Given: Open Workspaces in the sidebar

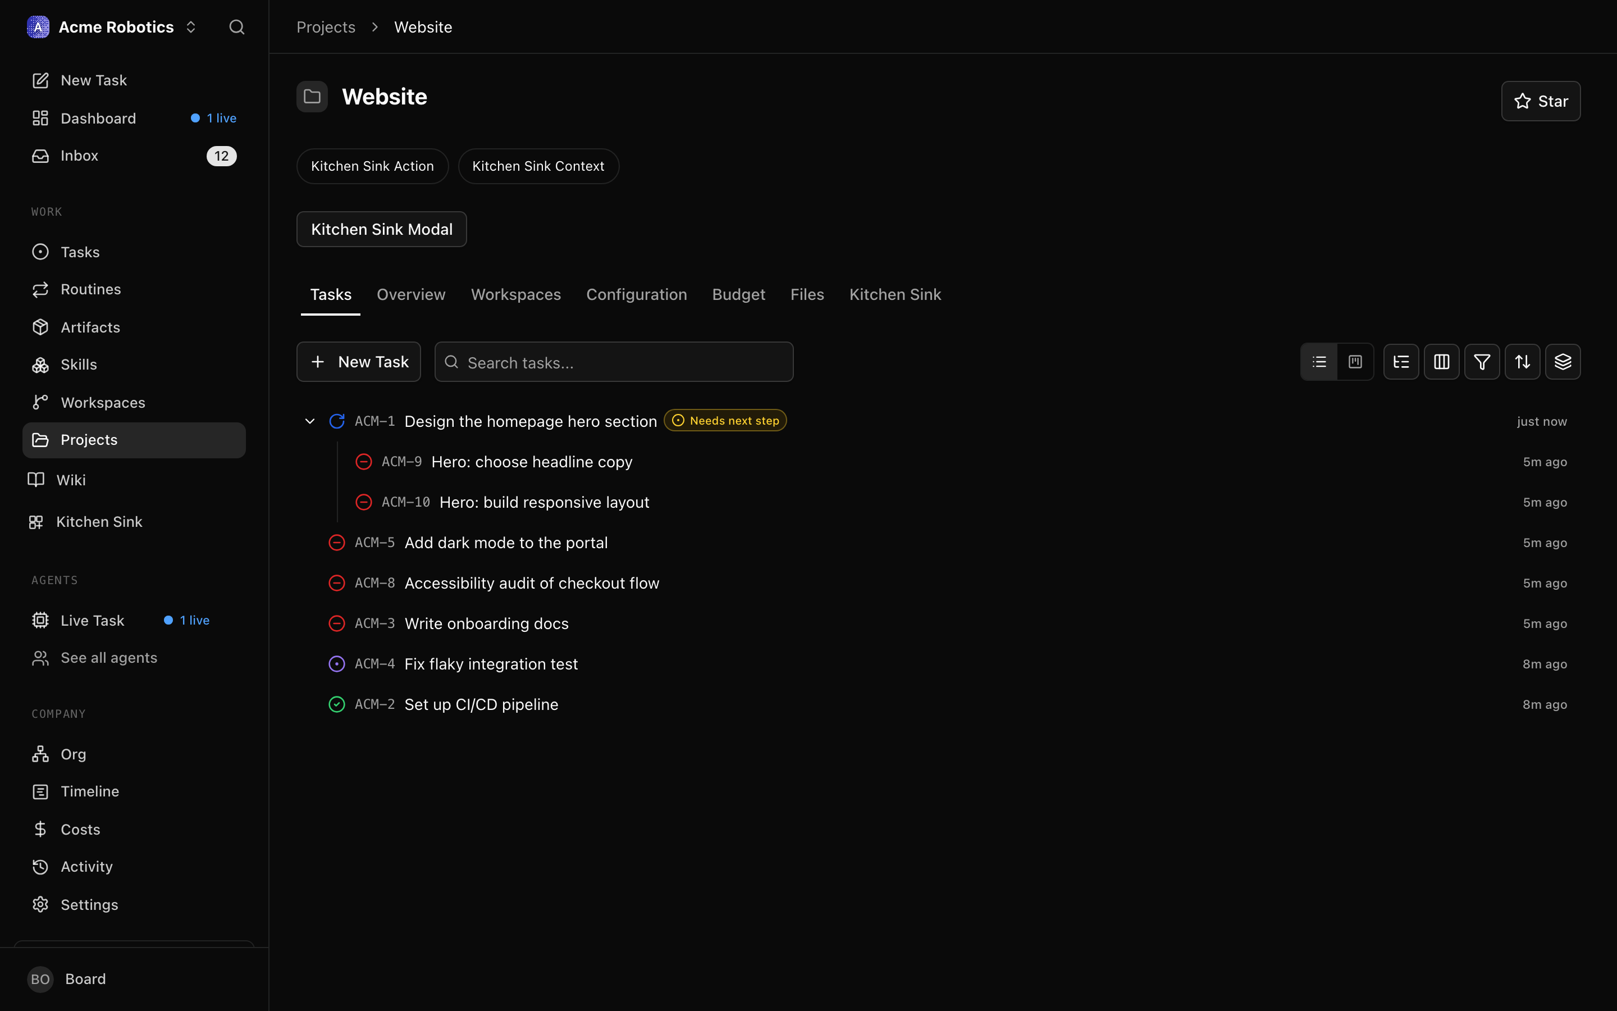Looking at the screenshot, I should [134, 403].
